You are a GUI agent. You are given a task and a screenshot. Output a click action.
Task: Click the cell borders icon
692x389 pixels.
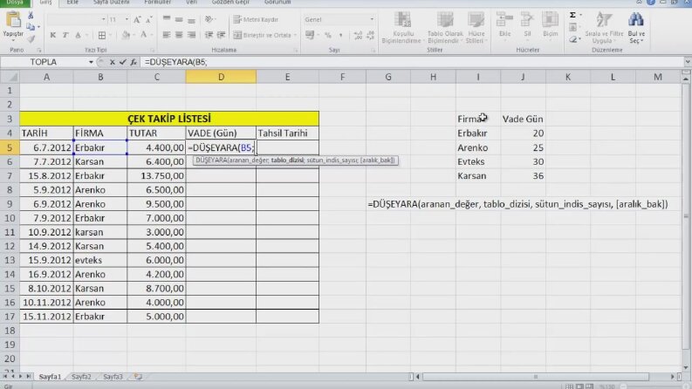(x=102, y=35)
